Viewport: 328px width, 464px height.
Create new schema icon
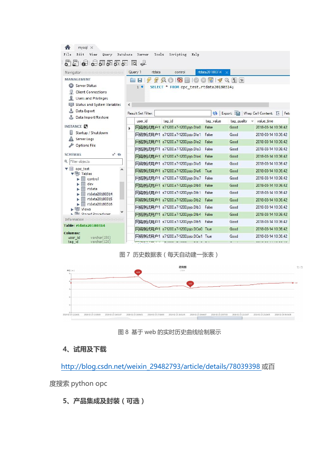(94, 63)
